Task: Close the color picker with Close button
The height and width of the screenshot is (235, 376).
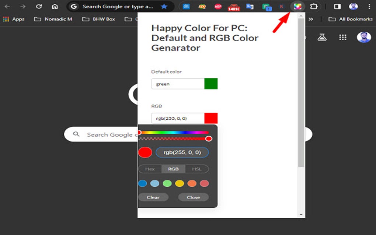Action: coord(193,197)
